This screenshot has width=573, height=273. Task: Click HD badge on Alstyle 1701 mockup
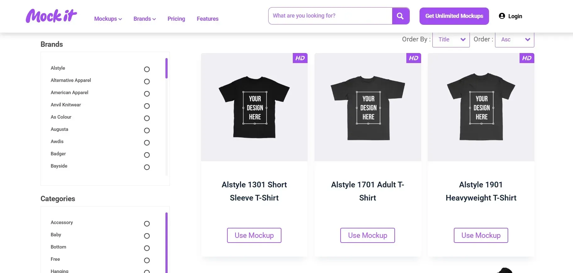(413, 58)
